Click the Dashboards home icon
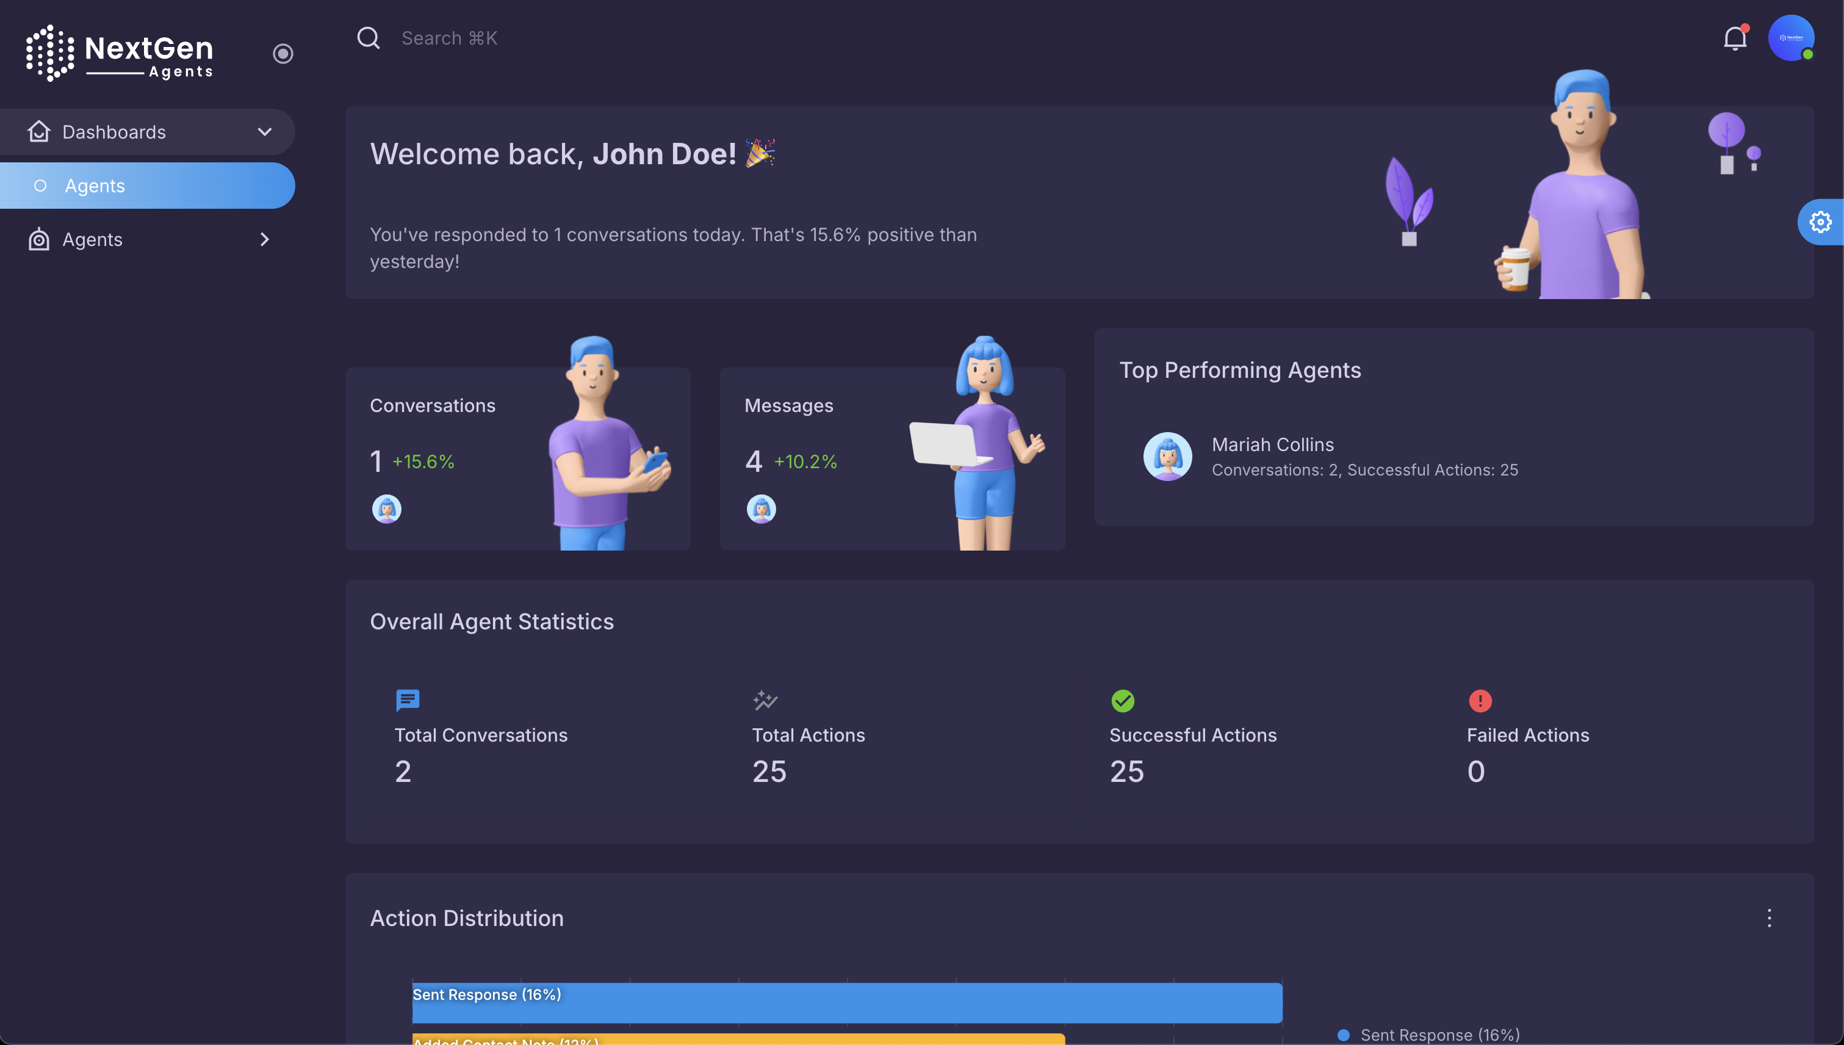The height and width of the screenshot is (1045, 1844). click(40, 131)
